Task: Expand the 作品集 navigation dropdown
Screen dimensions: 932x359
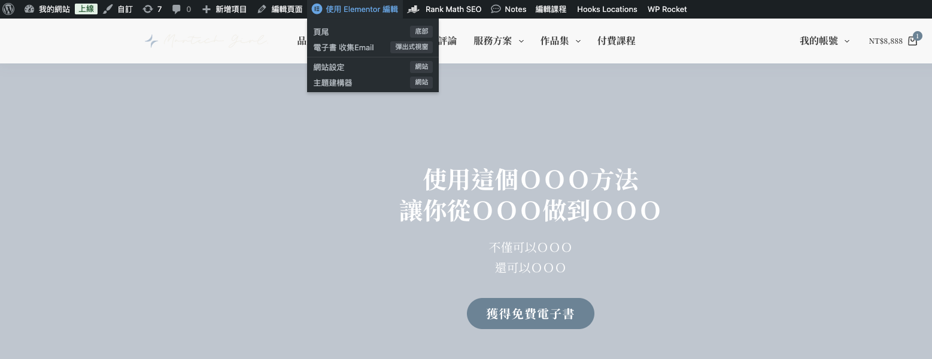Action: pos(560,41)
